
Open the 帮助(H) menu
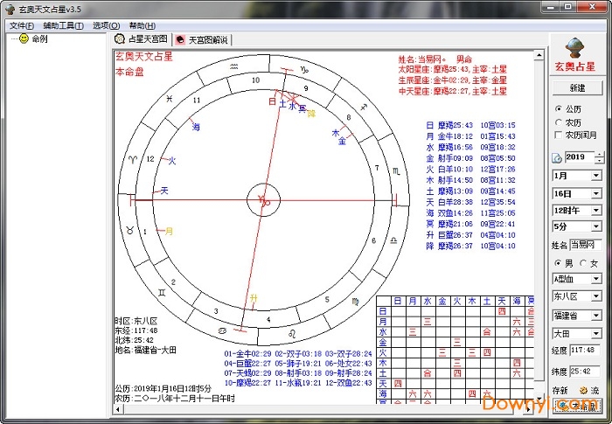tap(142, 25)
